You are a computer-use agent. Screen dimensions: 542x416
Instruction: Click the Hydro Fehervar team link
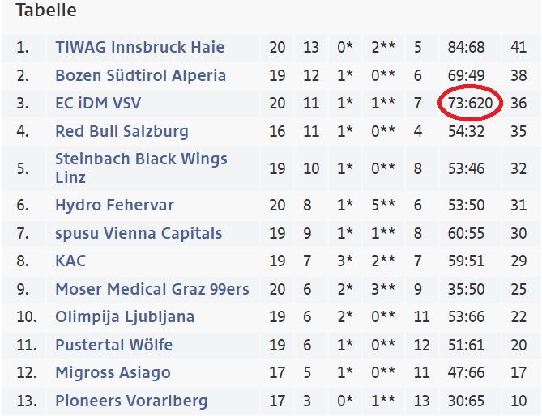click(114, 206)
